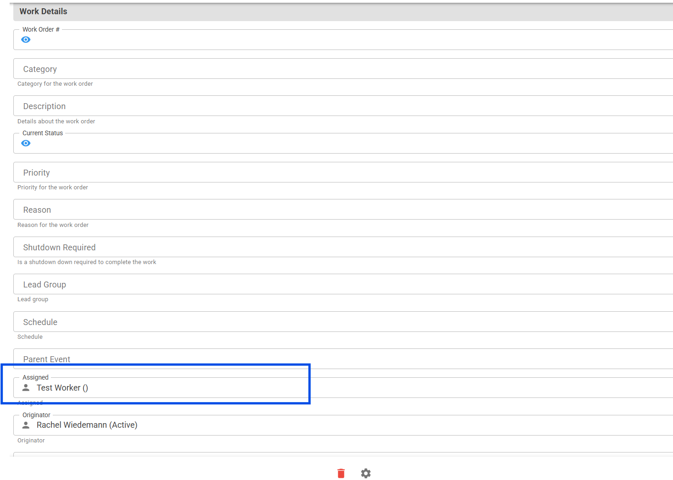Toggle the Work Order # visibility eye icon
The height and width of the screenshot is (480, 673).
point(26,40)
